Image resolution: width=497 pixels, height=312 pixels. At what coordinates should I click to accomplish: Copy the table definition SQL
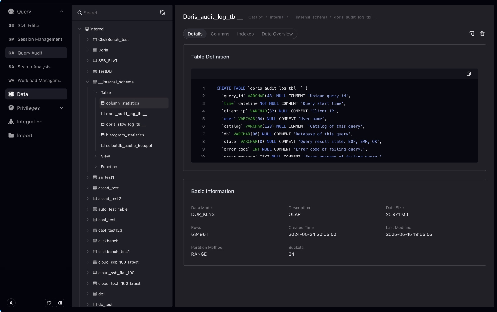point(468,74)
